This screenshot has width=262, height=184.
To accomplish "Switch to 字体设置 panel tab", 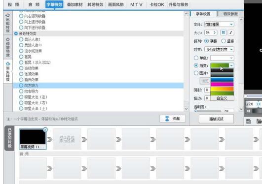I will 203,14.
